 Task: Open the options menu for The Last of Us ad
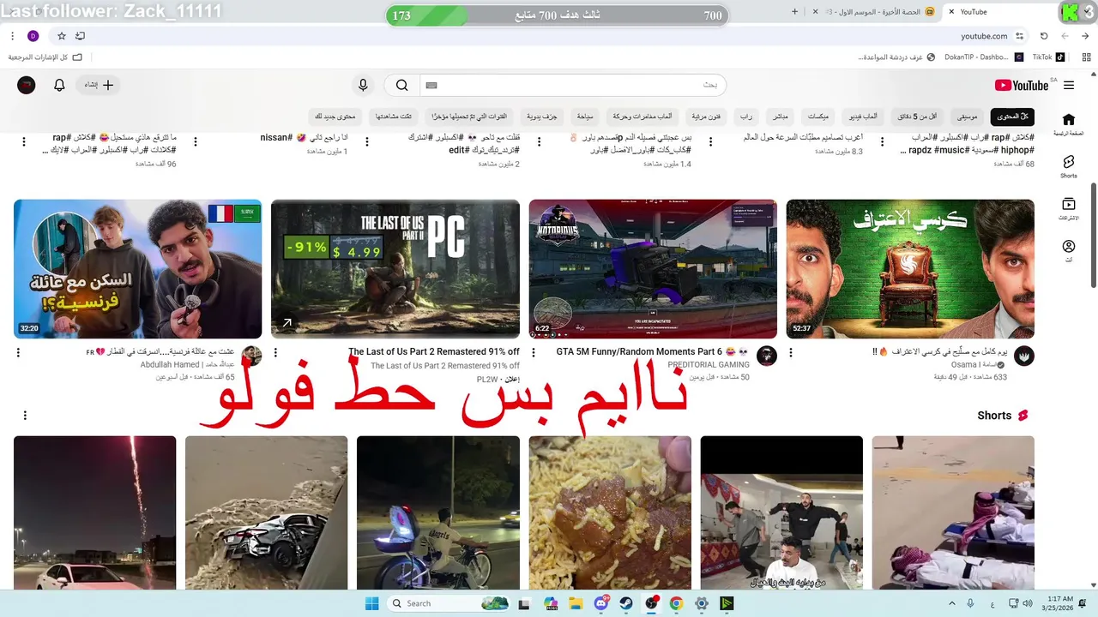(x=275, y=352)
